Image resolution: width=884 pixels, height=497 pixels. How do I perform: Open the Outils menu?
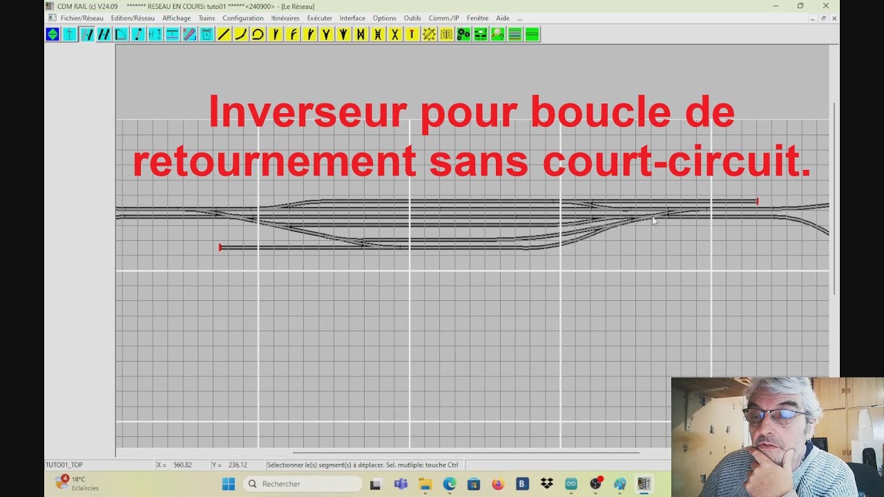(412, 18)
